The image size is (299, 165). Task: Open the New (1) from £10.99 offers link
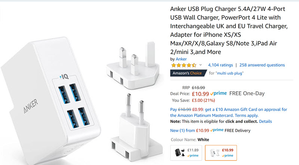click(189, 130)
